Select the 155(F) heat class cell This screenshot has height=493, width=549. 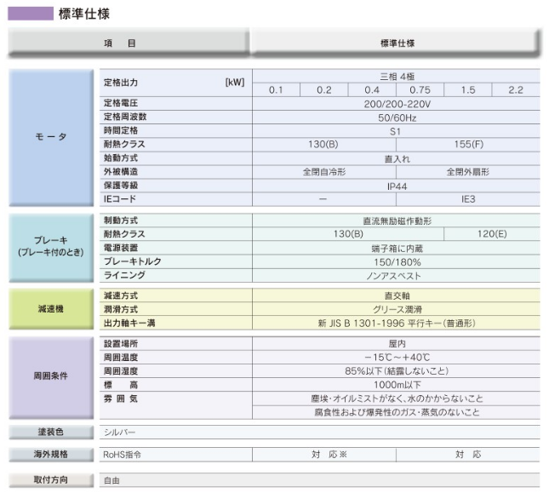467,144
